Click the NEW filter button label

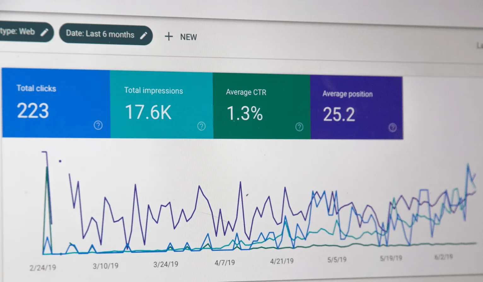pos(188,37)
